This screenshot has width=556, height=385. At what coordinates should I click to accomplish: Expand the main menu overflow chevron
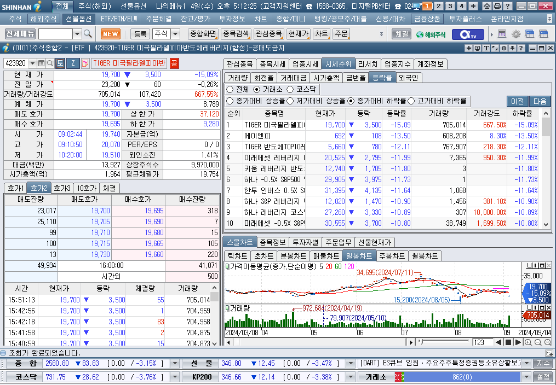549,19
